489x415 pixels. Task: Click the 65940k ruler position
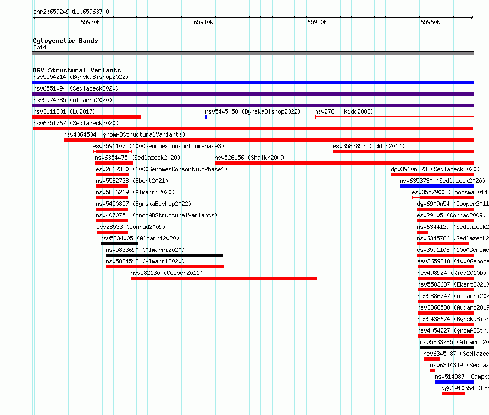pos(203,22)
